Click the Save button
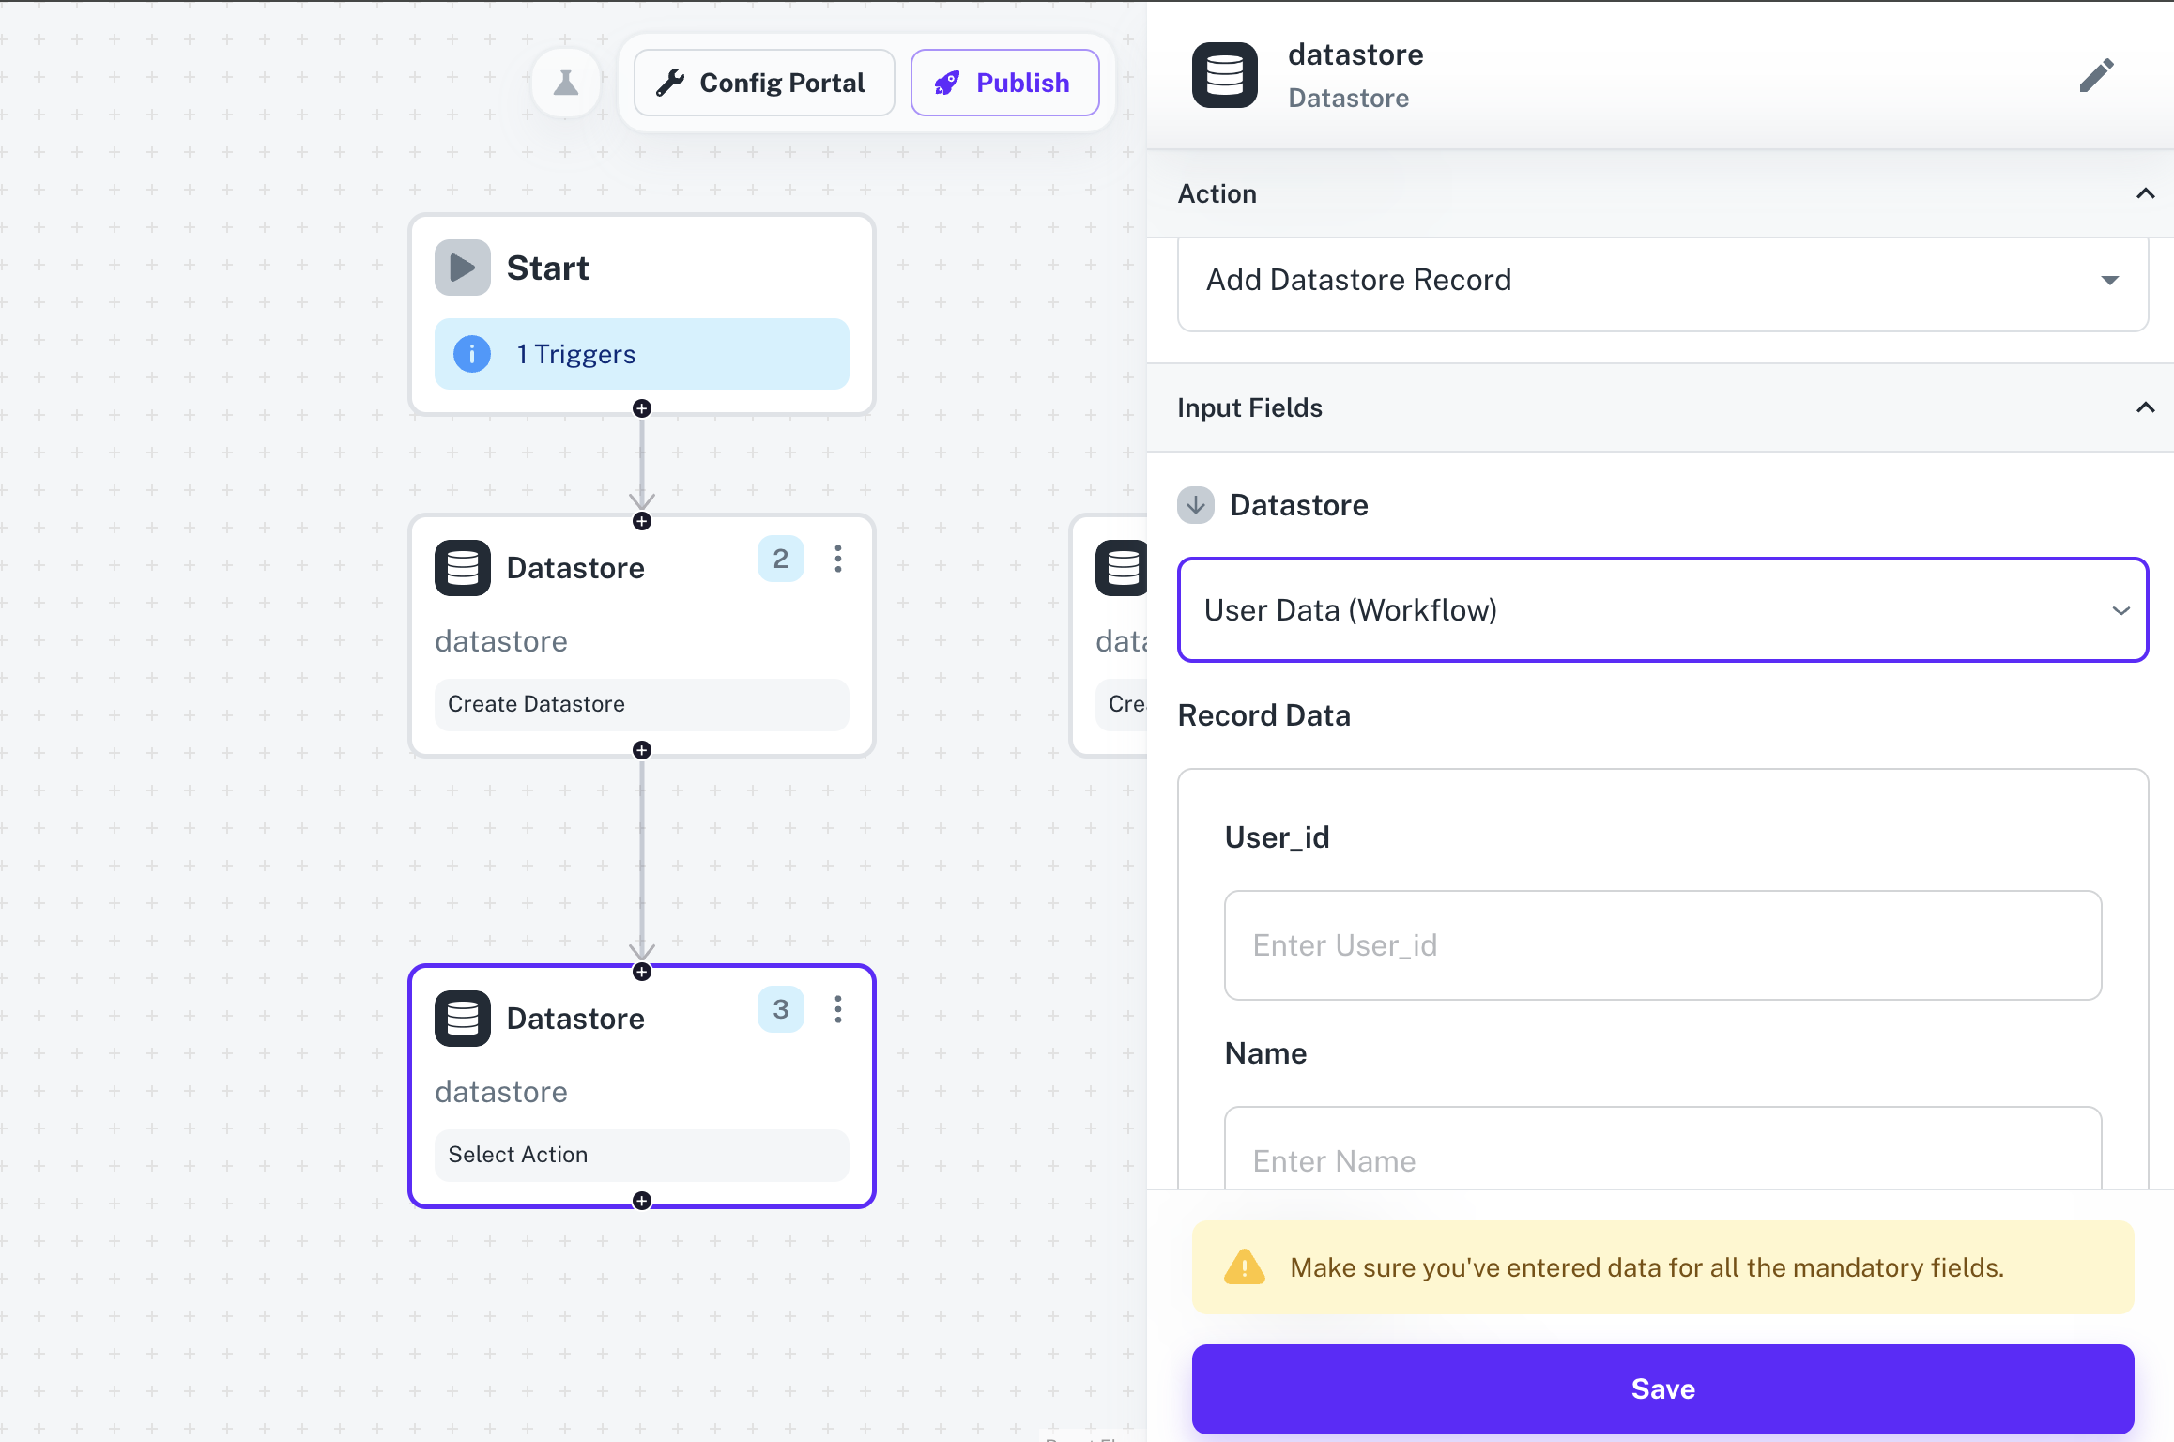 [1662, 1388]
